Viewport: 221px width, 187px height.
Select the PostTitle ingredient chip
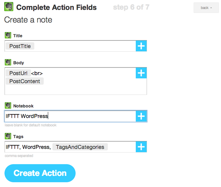[x=20, y=46]
